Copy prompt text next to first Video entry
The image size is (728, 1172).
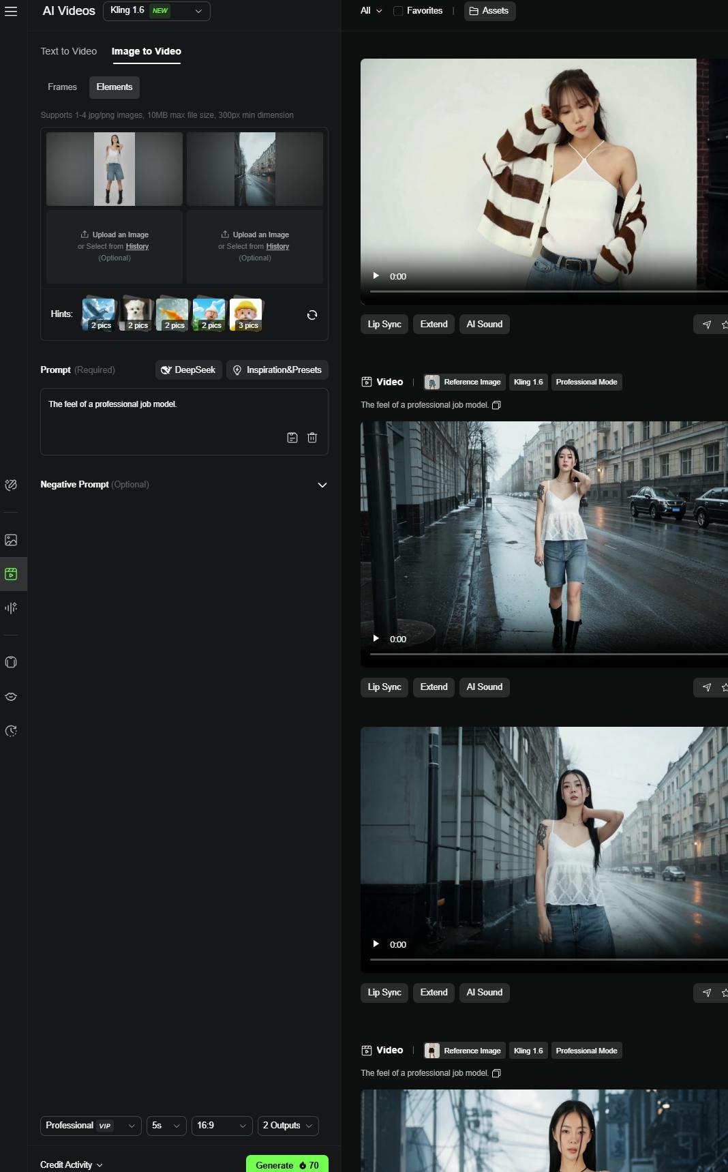click(x=496, y=405)
